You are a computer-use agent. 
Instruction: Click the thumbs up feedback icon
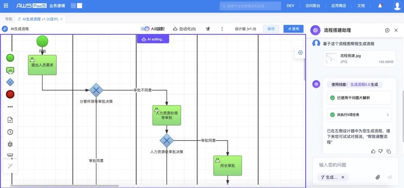tap(373, 151)
